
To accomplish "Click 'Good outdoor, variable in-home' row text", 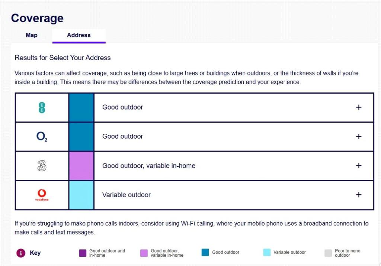I will 149,166.
